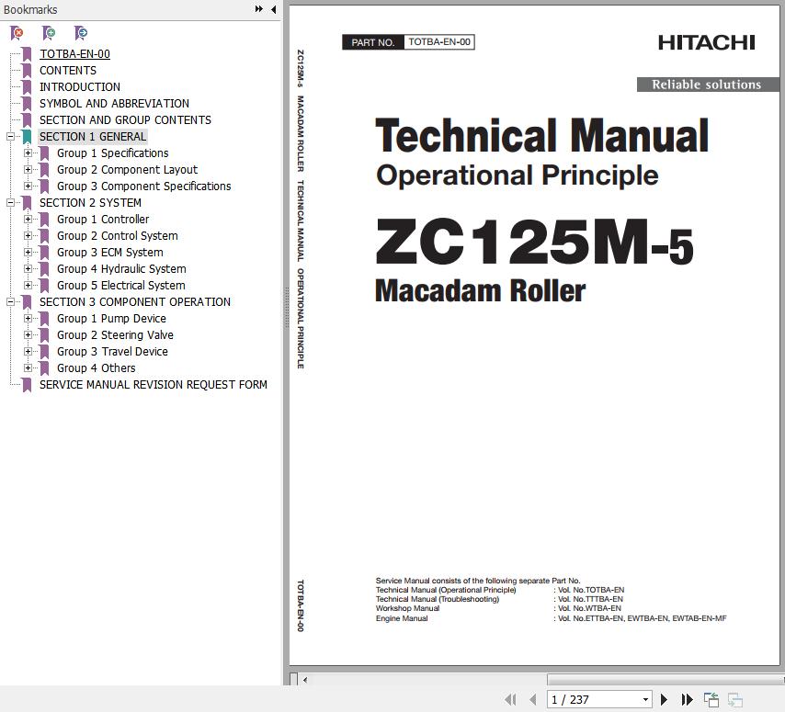Select SECTION 1 GENERAL bookmark text
This screenshot has width=785, height=712.
click(93, 137)
